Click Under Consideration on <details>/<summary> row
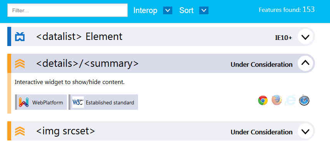The height and width of the screenshot is (147, 330). (262, 65)
